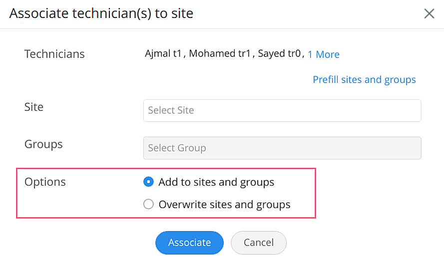The width and height of the screenshot is (444, 267).
Task: Click the "1 More" technicians link
Action: [x=324, y=54]
